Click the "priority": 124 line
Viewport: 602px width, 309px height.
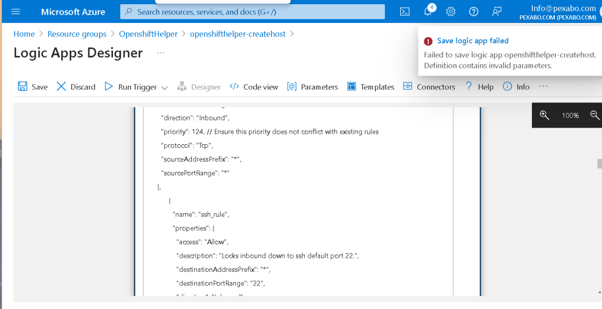click(270, 132)
